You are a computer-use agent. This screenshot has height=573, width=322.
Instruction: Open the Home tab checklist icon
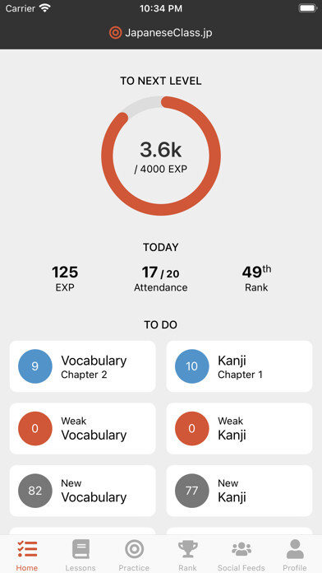[27, 549]
